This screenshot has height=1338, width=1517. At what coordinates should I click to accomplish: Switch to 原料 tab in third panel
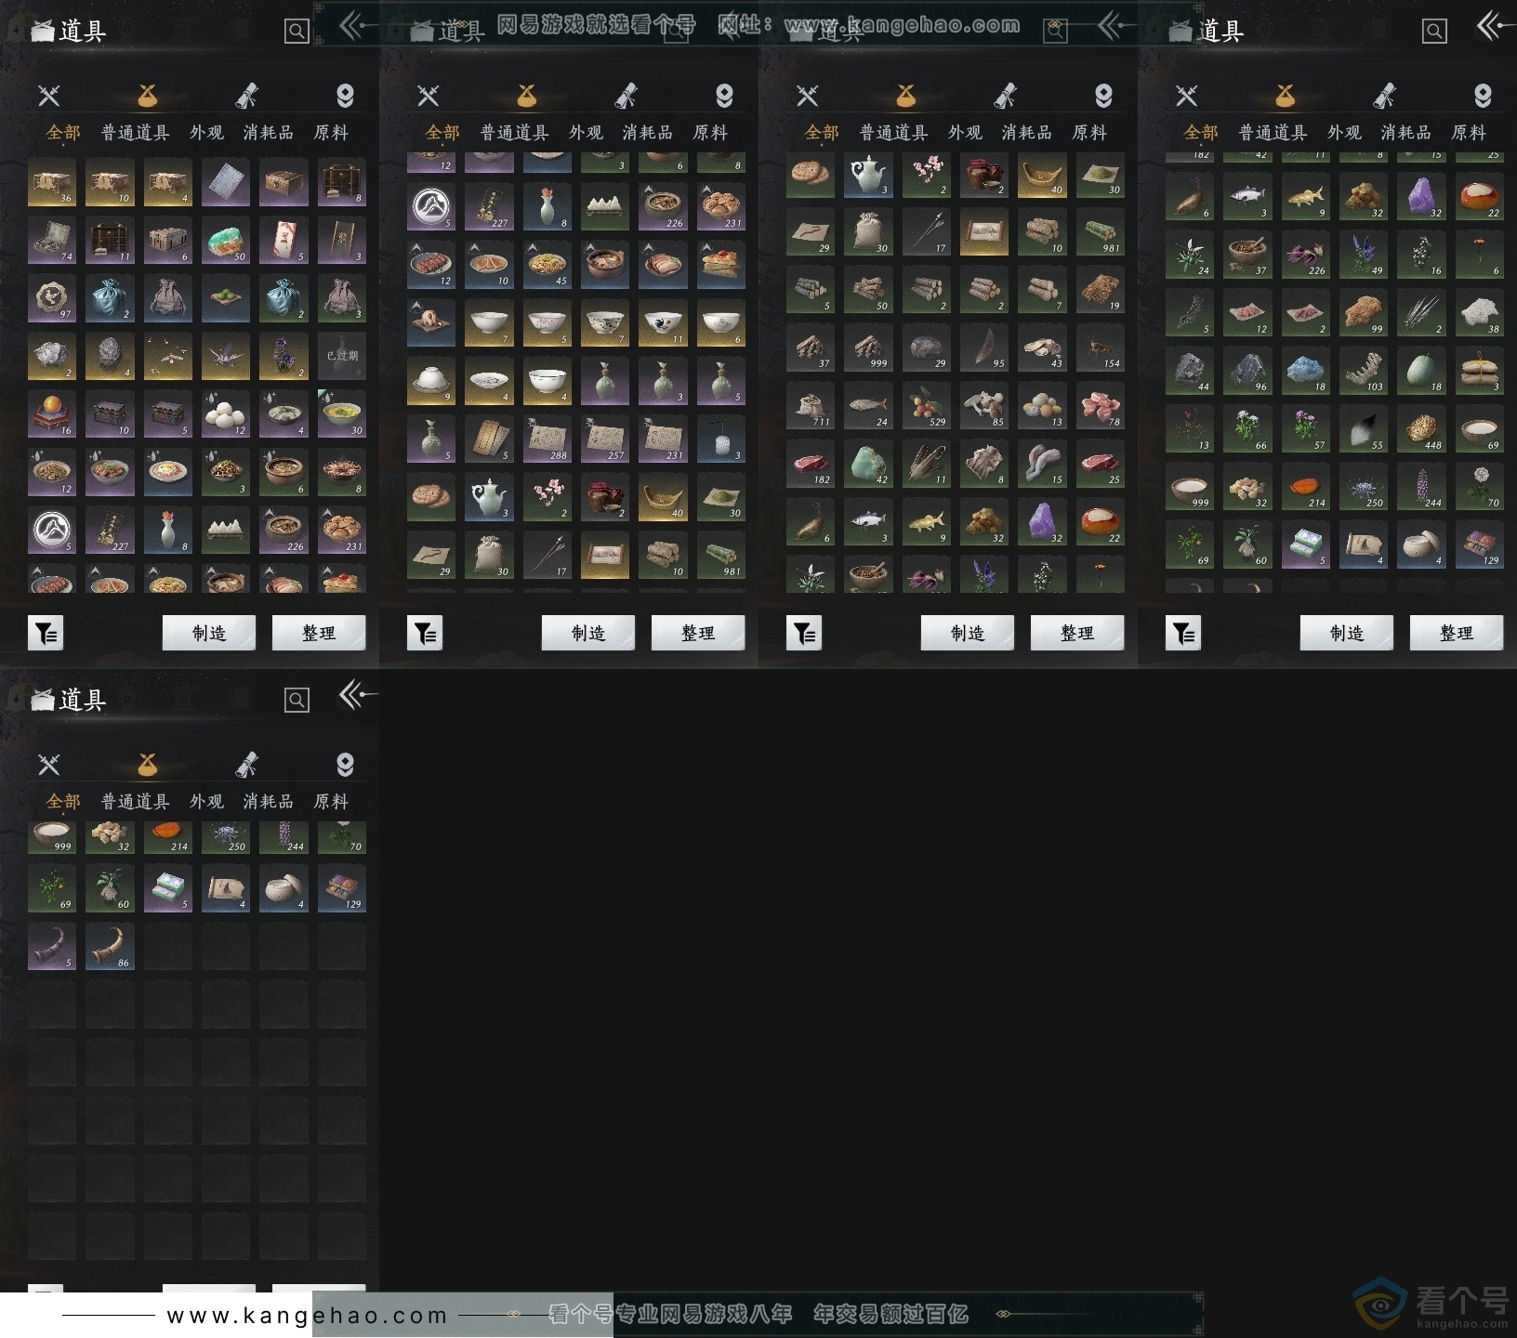(1088, 133)
